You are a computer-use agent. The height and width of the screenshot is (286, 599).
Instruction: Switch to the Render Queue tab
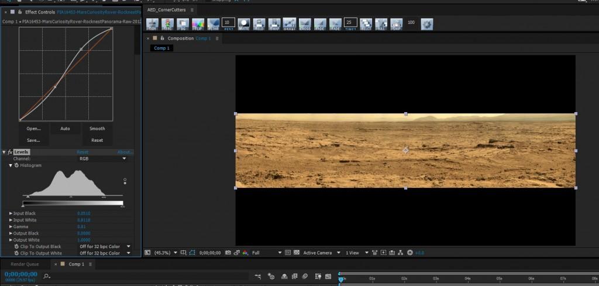pos(25,264)
